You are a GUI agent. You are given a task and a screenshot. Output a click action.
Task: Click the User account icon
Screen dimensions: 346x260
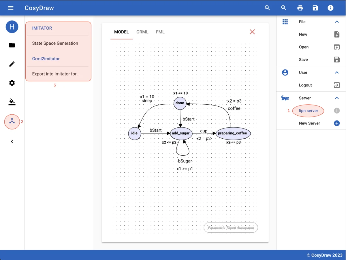(x=285, y=72)
